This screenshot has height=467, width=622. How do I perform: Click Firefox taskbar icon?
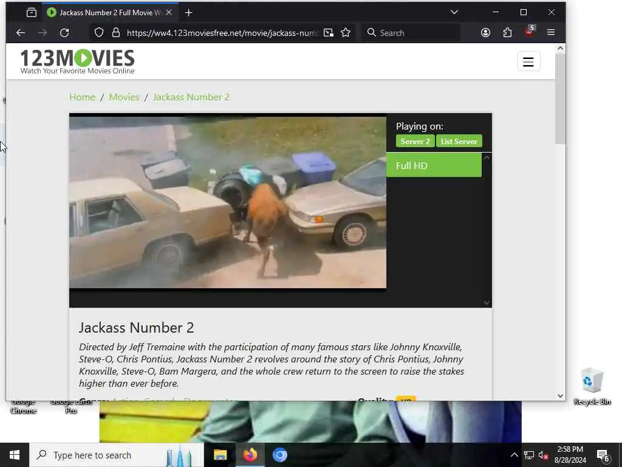(250, 455)
